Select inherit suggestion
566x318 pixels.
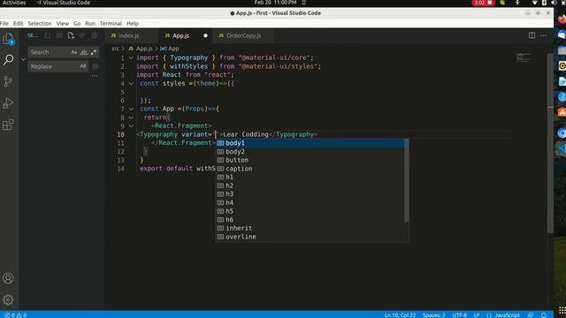coord(310,228)
